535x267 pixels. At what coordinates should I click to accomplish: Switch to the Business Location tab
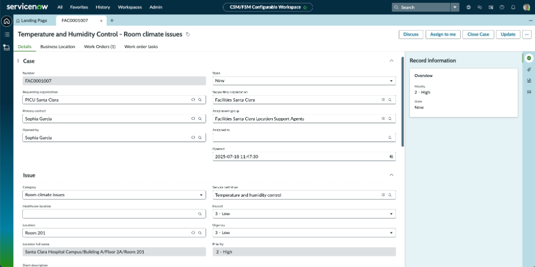coord(58,47)
